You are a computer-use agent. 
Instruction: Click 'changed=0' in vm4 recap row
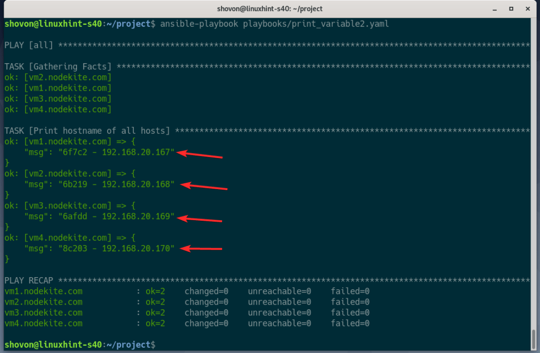[206, 323]
